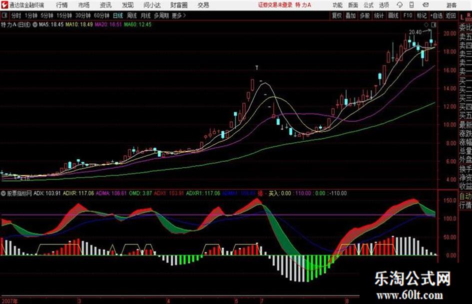This screenshot has width=472, height=304.
Task: Click the 画线 drawing tools button
Action: point(394,15)
